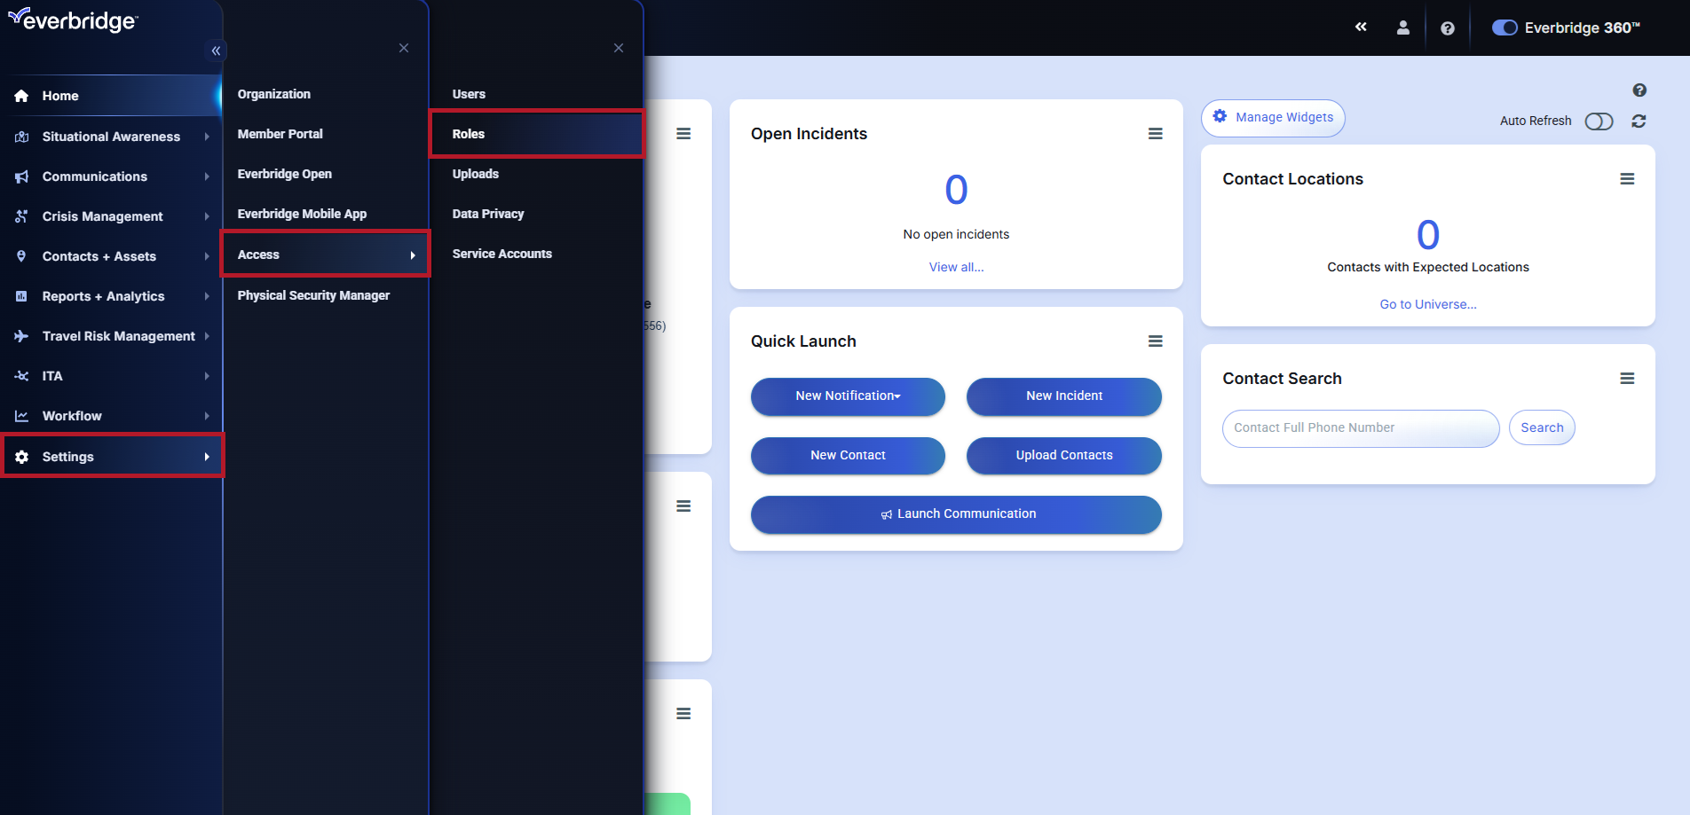Enable the Auto Refresh toggle
Screen dimensions: 1690x815
[1598, 121]
